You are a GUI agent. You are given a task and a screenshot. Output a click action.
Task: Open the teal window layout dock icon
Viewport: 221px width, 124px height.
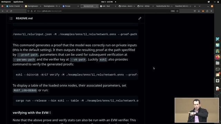click(x=218, y=45)
